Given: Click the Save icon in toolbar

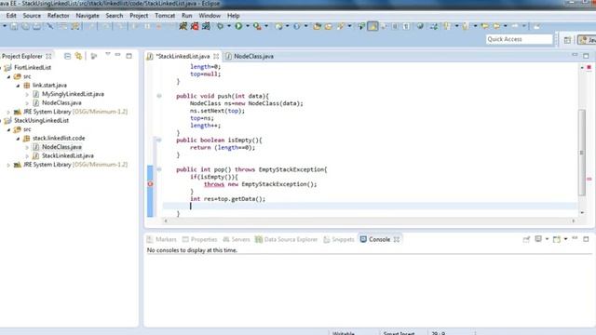Looking at the screenshot, I should [x=14, y=26].
